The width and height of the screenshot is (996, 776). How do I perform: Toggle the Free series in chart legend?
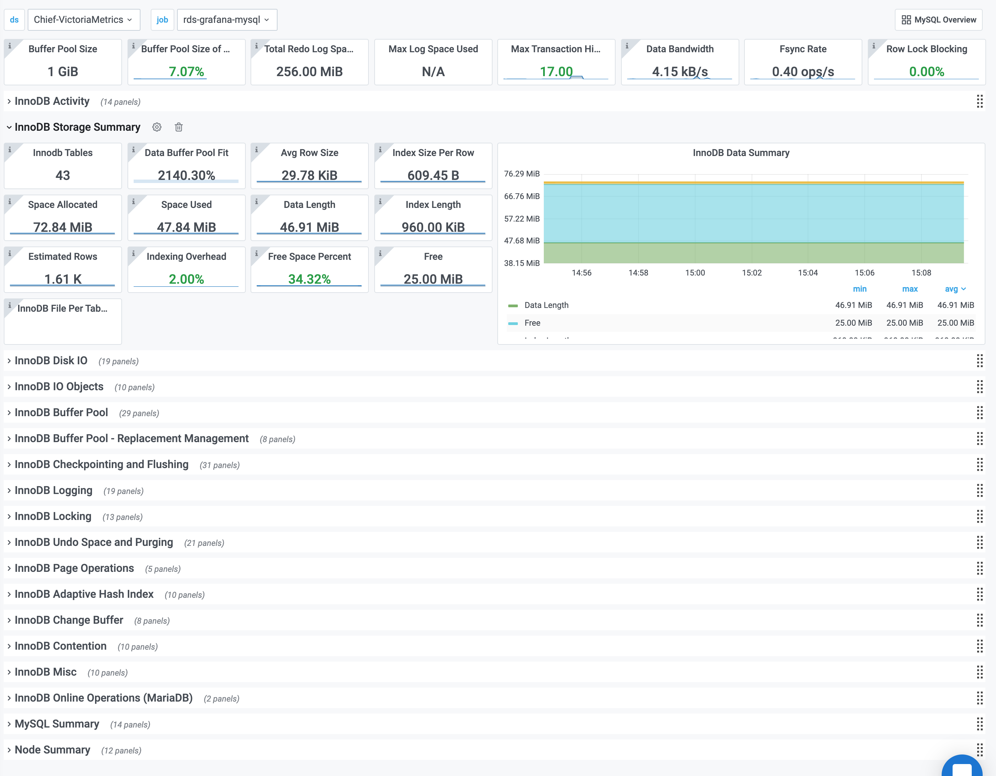[x=532, y=323]
